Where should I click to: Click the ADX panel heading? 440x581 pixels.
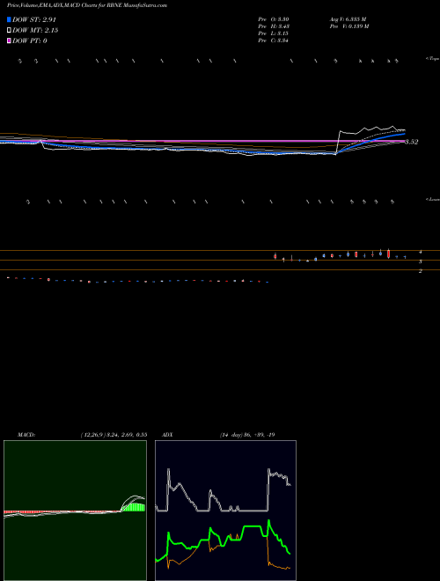(167, 435)
